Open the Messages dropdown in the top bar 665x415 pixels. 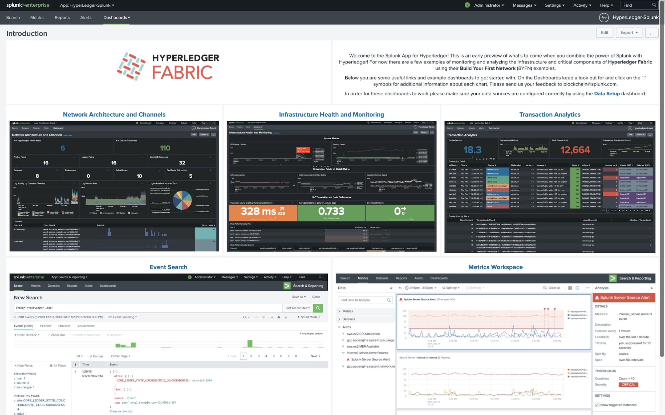pos(524,5)
